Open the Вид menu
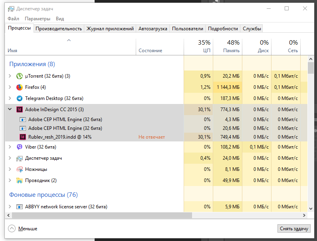This screenshot has width=317, height=241. (60, 19)
